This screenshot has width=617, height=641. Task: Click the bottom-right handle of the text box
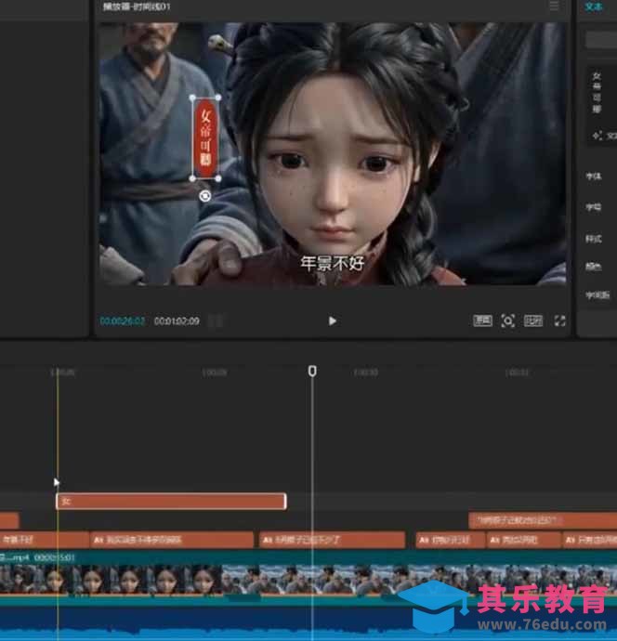pos(218,178)
